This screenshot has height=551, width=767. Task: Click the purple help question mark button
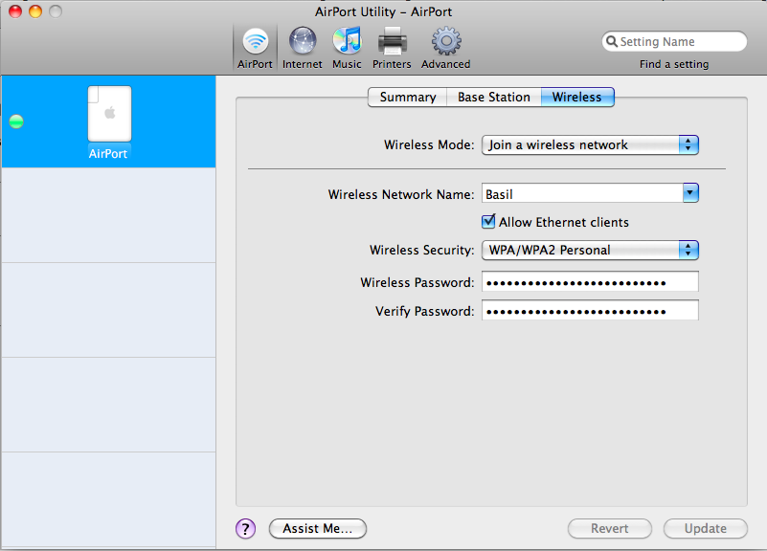245,529
